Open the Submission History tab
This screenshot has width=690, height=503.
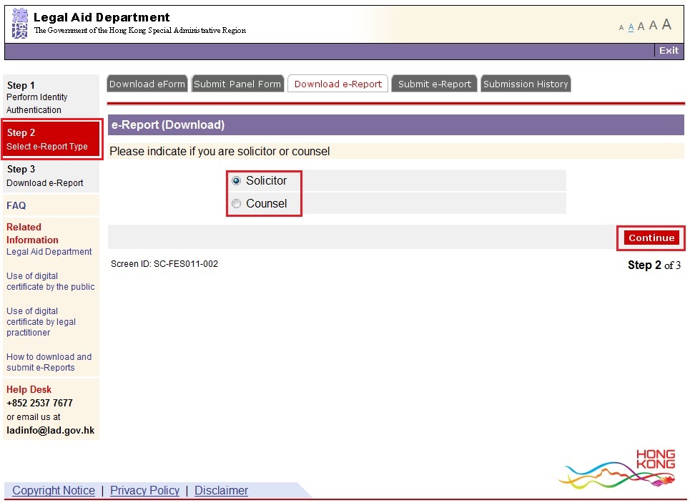[x=526, y=84]
